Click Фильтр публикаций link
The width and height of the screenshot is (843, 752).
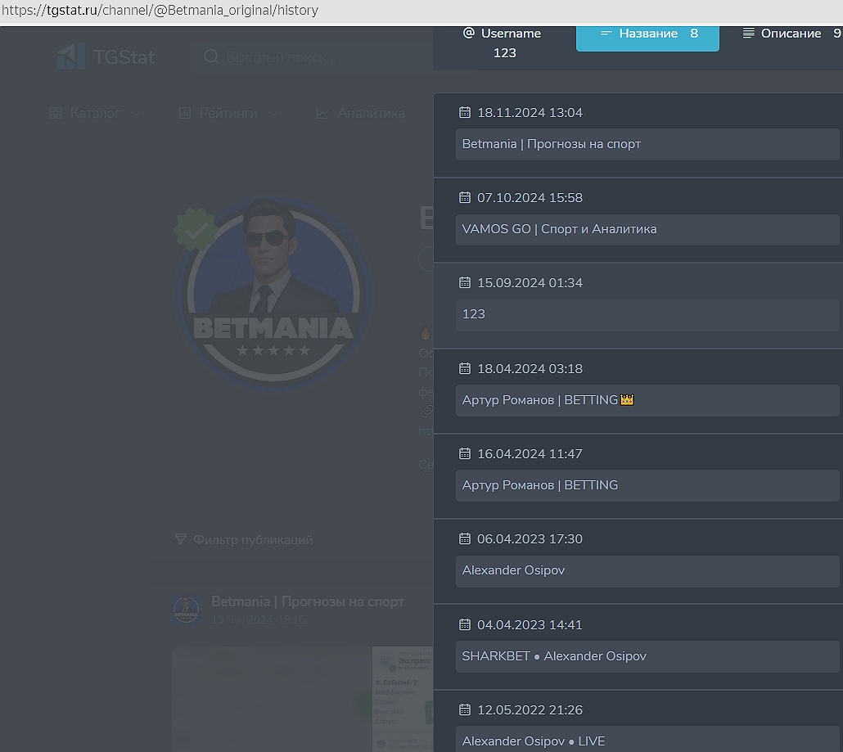[253, 540]
